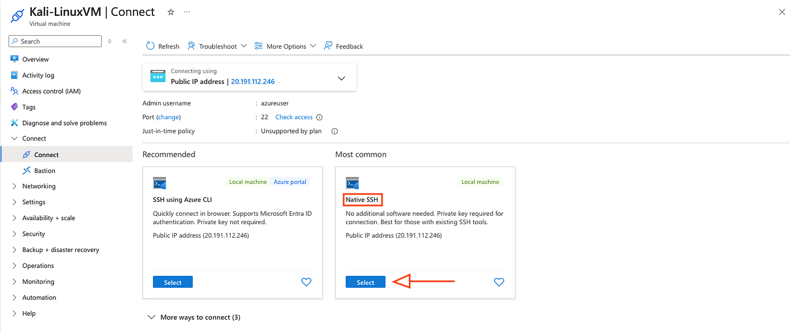Screen dimensions: 796x332
Task: Toggle sidebar menu expand/collapse arrows
Action: 110,41
